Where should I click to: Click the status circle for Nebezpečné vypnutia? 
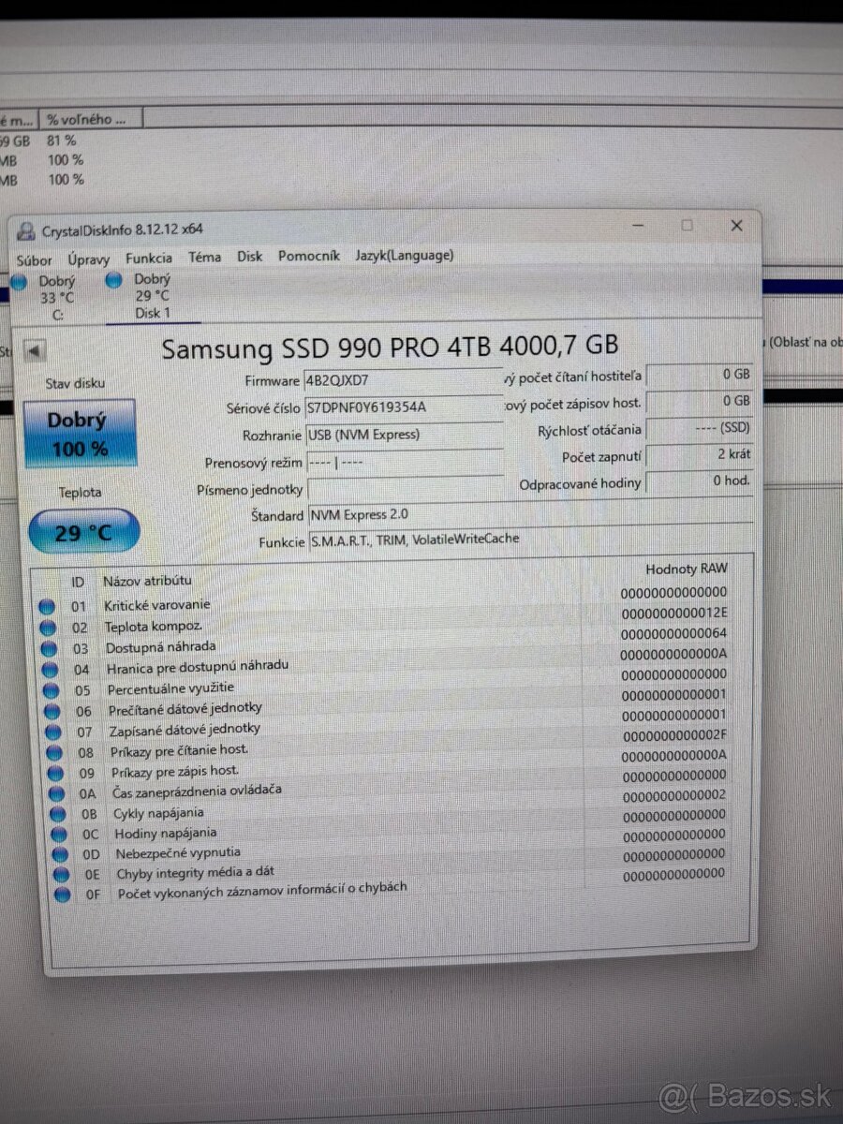[61, 854]
